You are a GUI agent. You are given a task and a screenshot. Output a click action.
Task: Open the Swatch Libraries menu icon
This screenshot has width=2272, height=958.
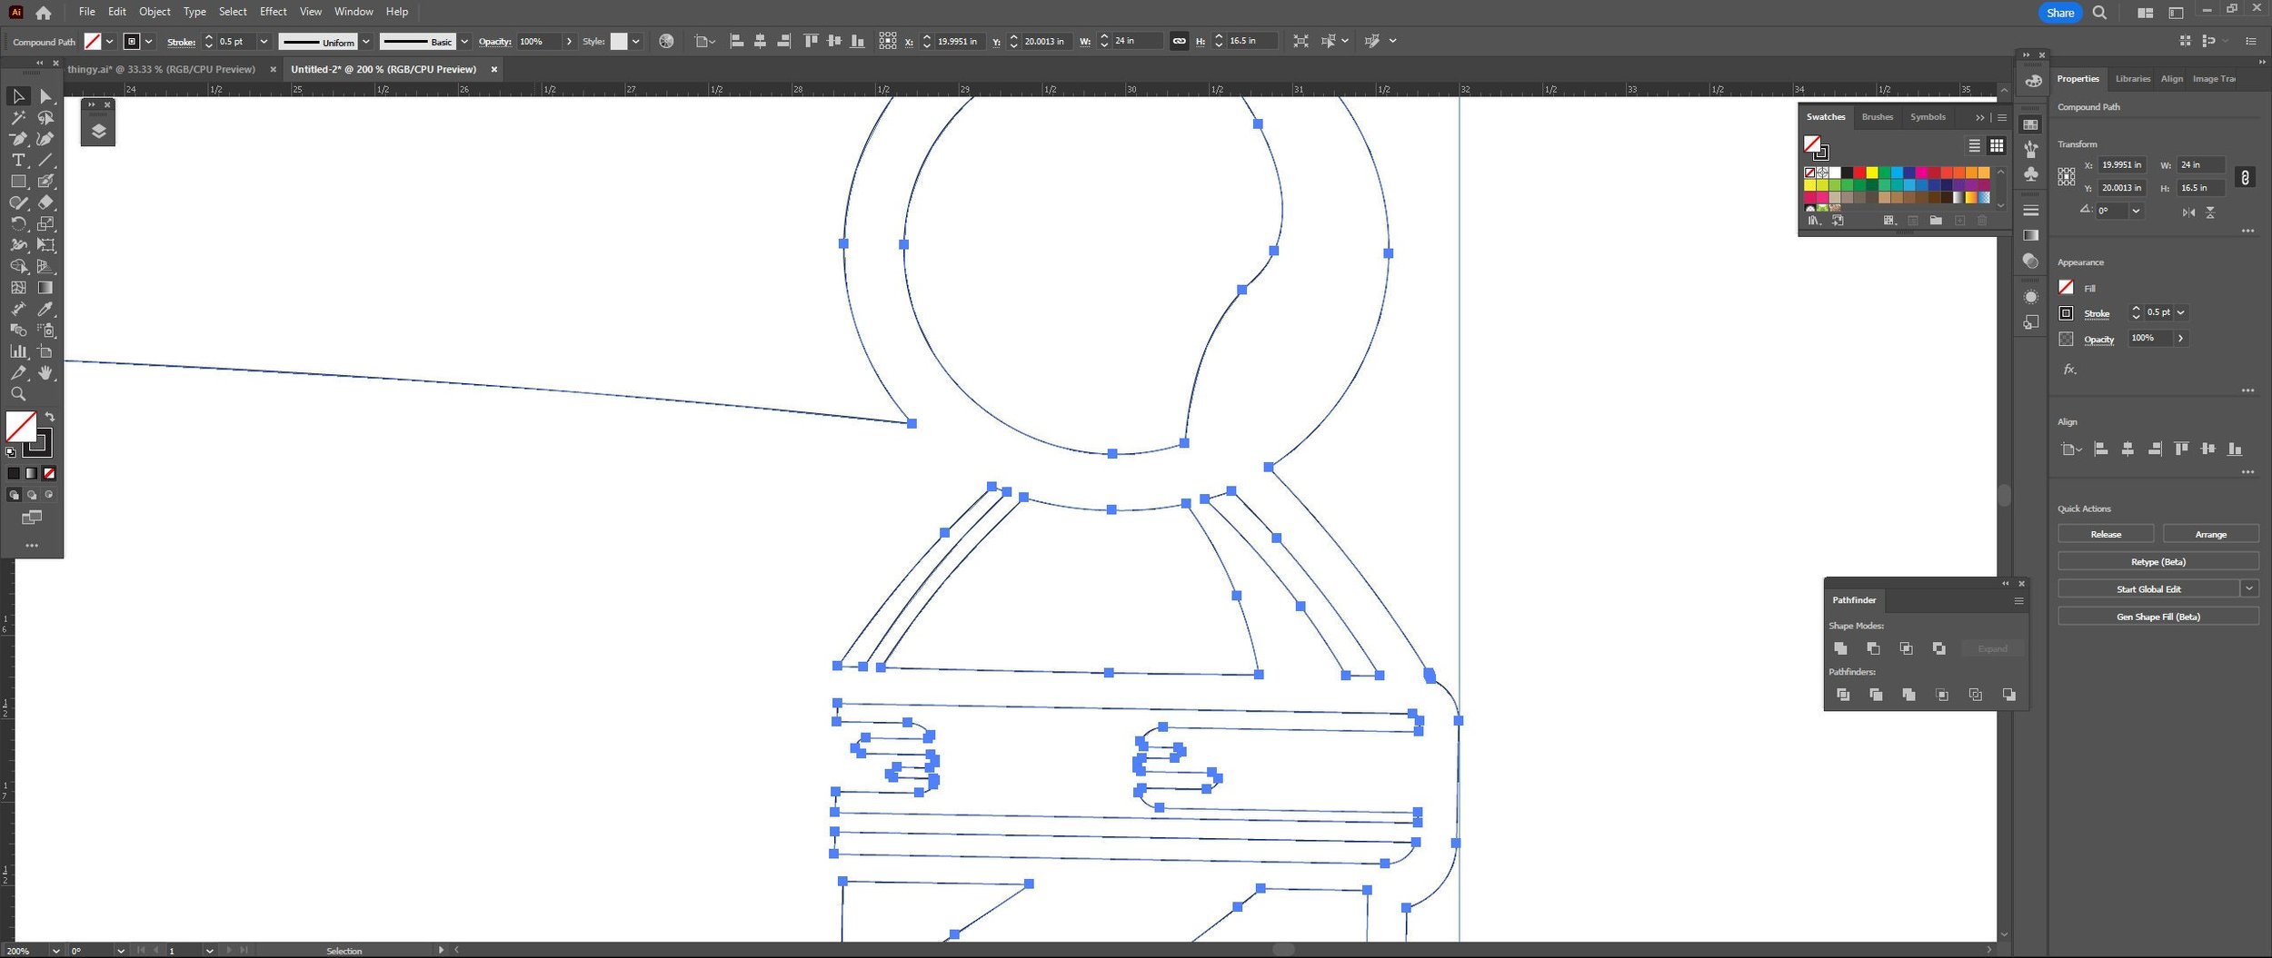pyautogui.click(x=1814, y=221)
